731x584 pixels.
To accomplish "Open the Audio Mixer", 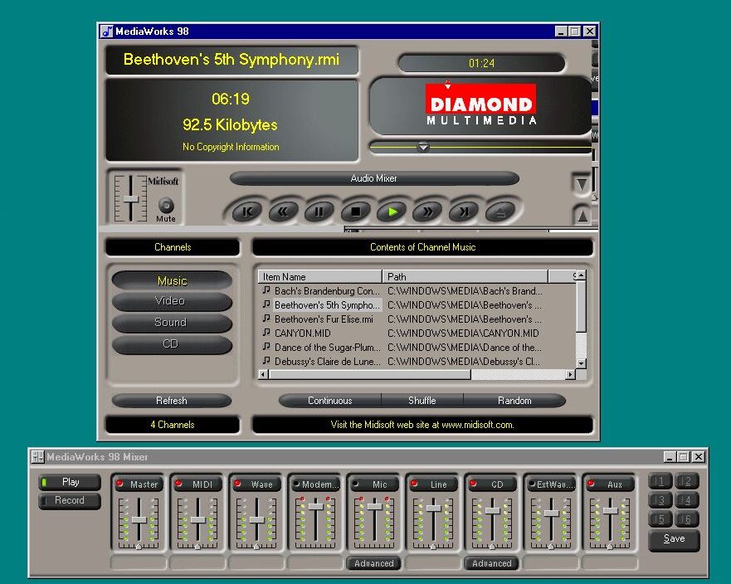I will pyautogui.click(x=374, y=178).
